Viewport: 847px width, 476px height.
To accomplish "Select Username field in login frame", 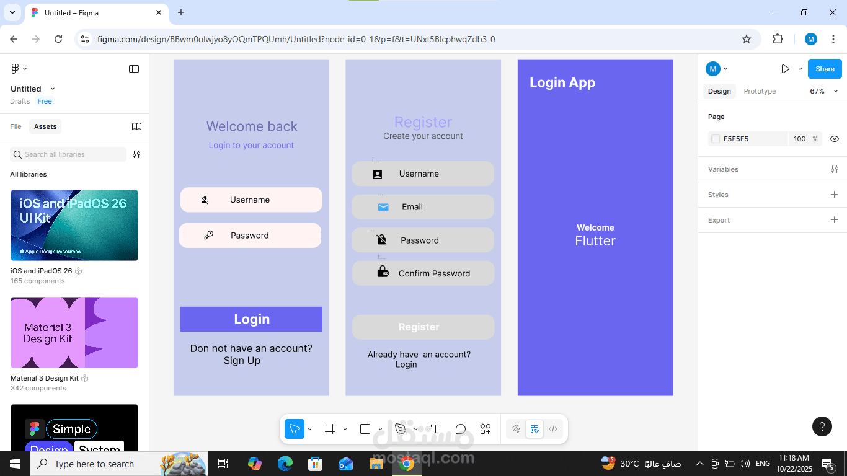I will (251, 200).
